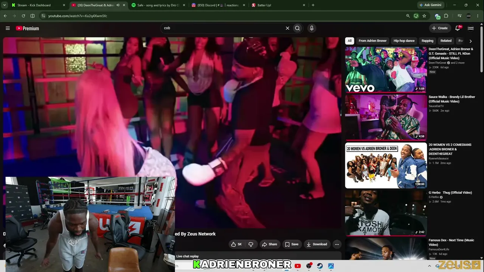The width and height of the screenshot is (484, 272).
Task: Open Steam from the Windows taskbar
Action: coord(320,266)
